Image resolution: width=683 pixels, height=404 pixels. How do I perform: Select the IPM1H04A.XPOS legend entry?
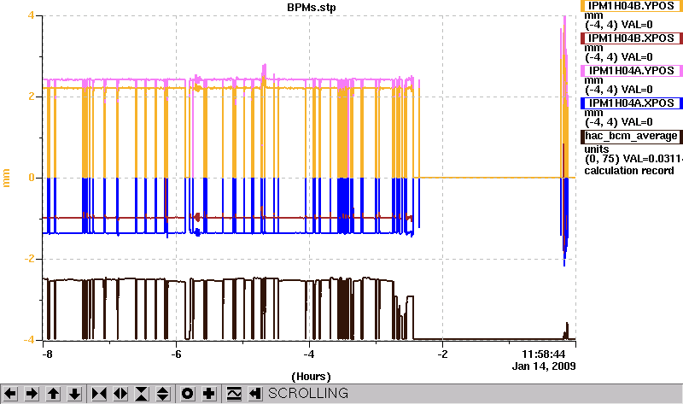coord(632,103)
